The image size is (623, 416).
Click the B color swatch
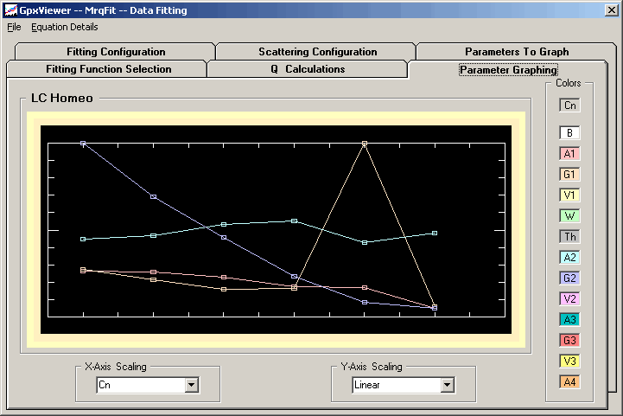[x=569, y=133]
